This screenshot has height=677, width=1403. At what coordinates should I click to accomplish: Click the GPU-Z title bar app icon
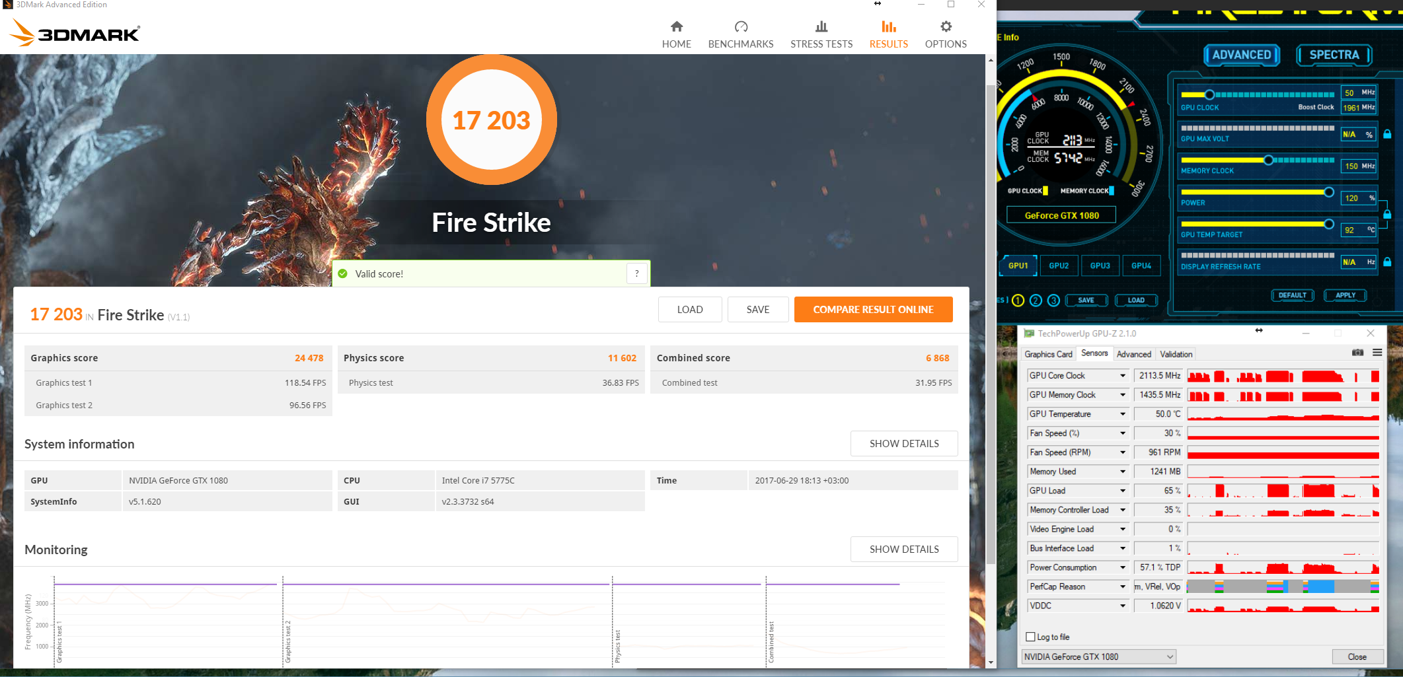coord(1028,334)
